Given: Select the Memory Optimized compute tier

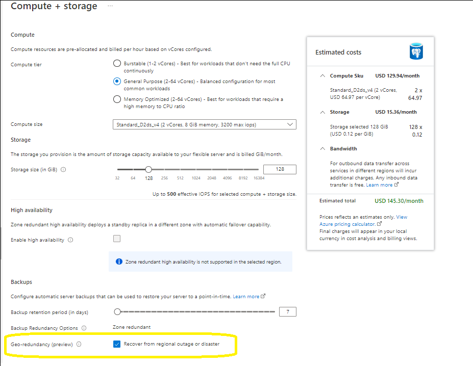Looking at the screenshot, I should [117, 99].
